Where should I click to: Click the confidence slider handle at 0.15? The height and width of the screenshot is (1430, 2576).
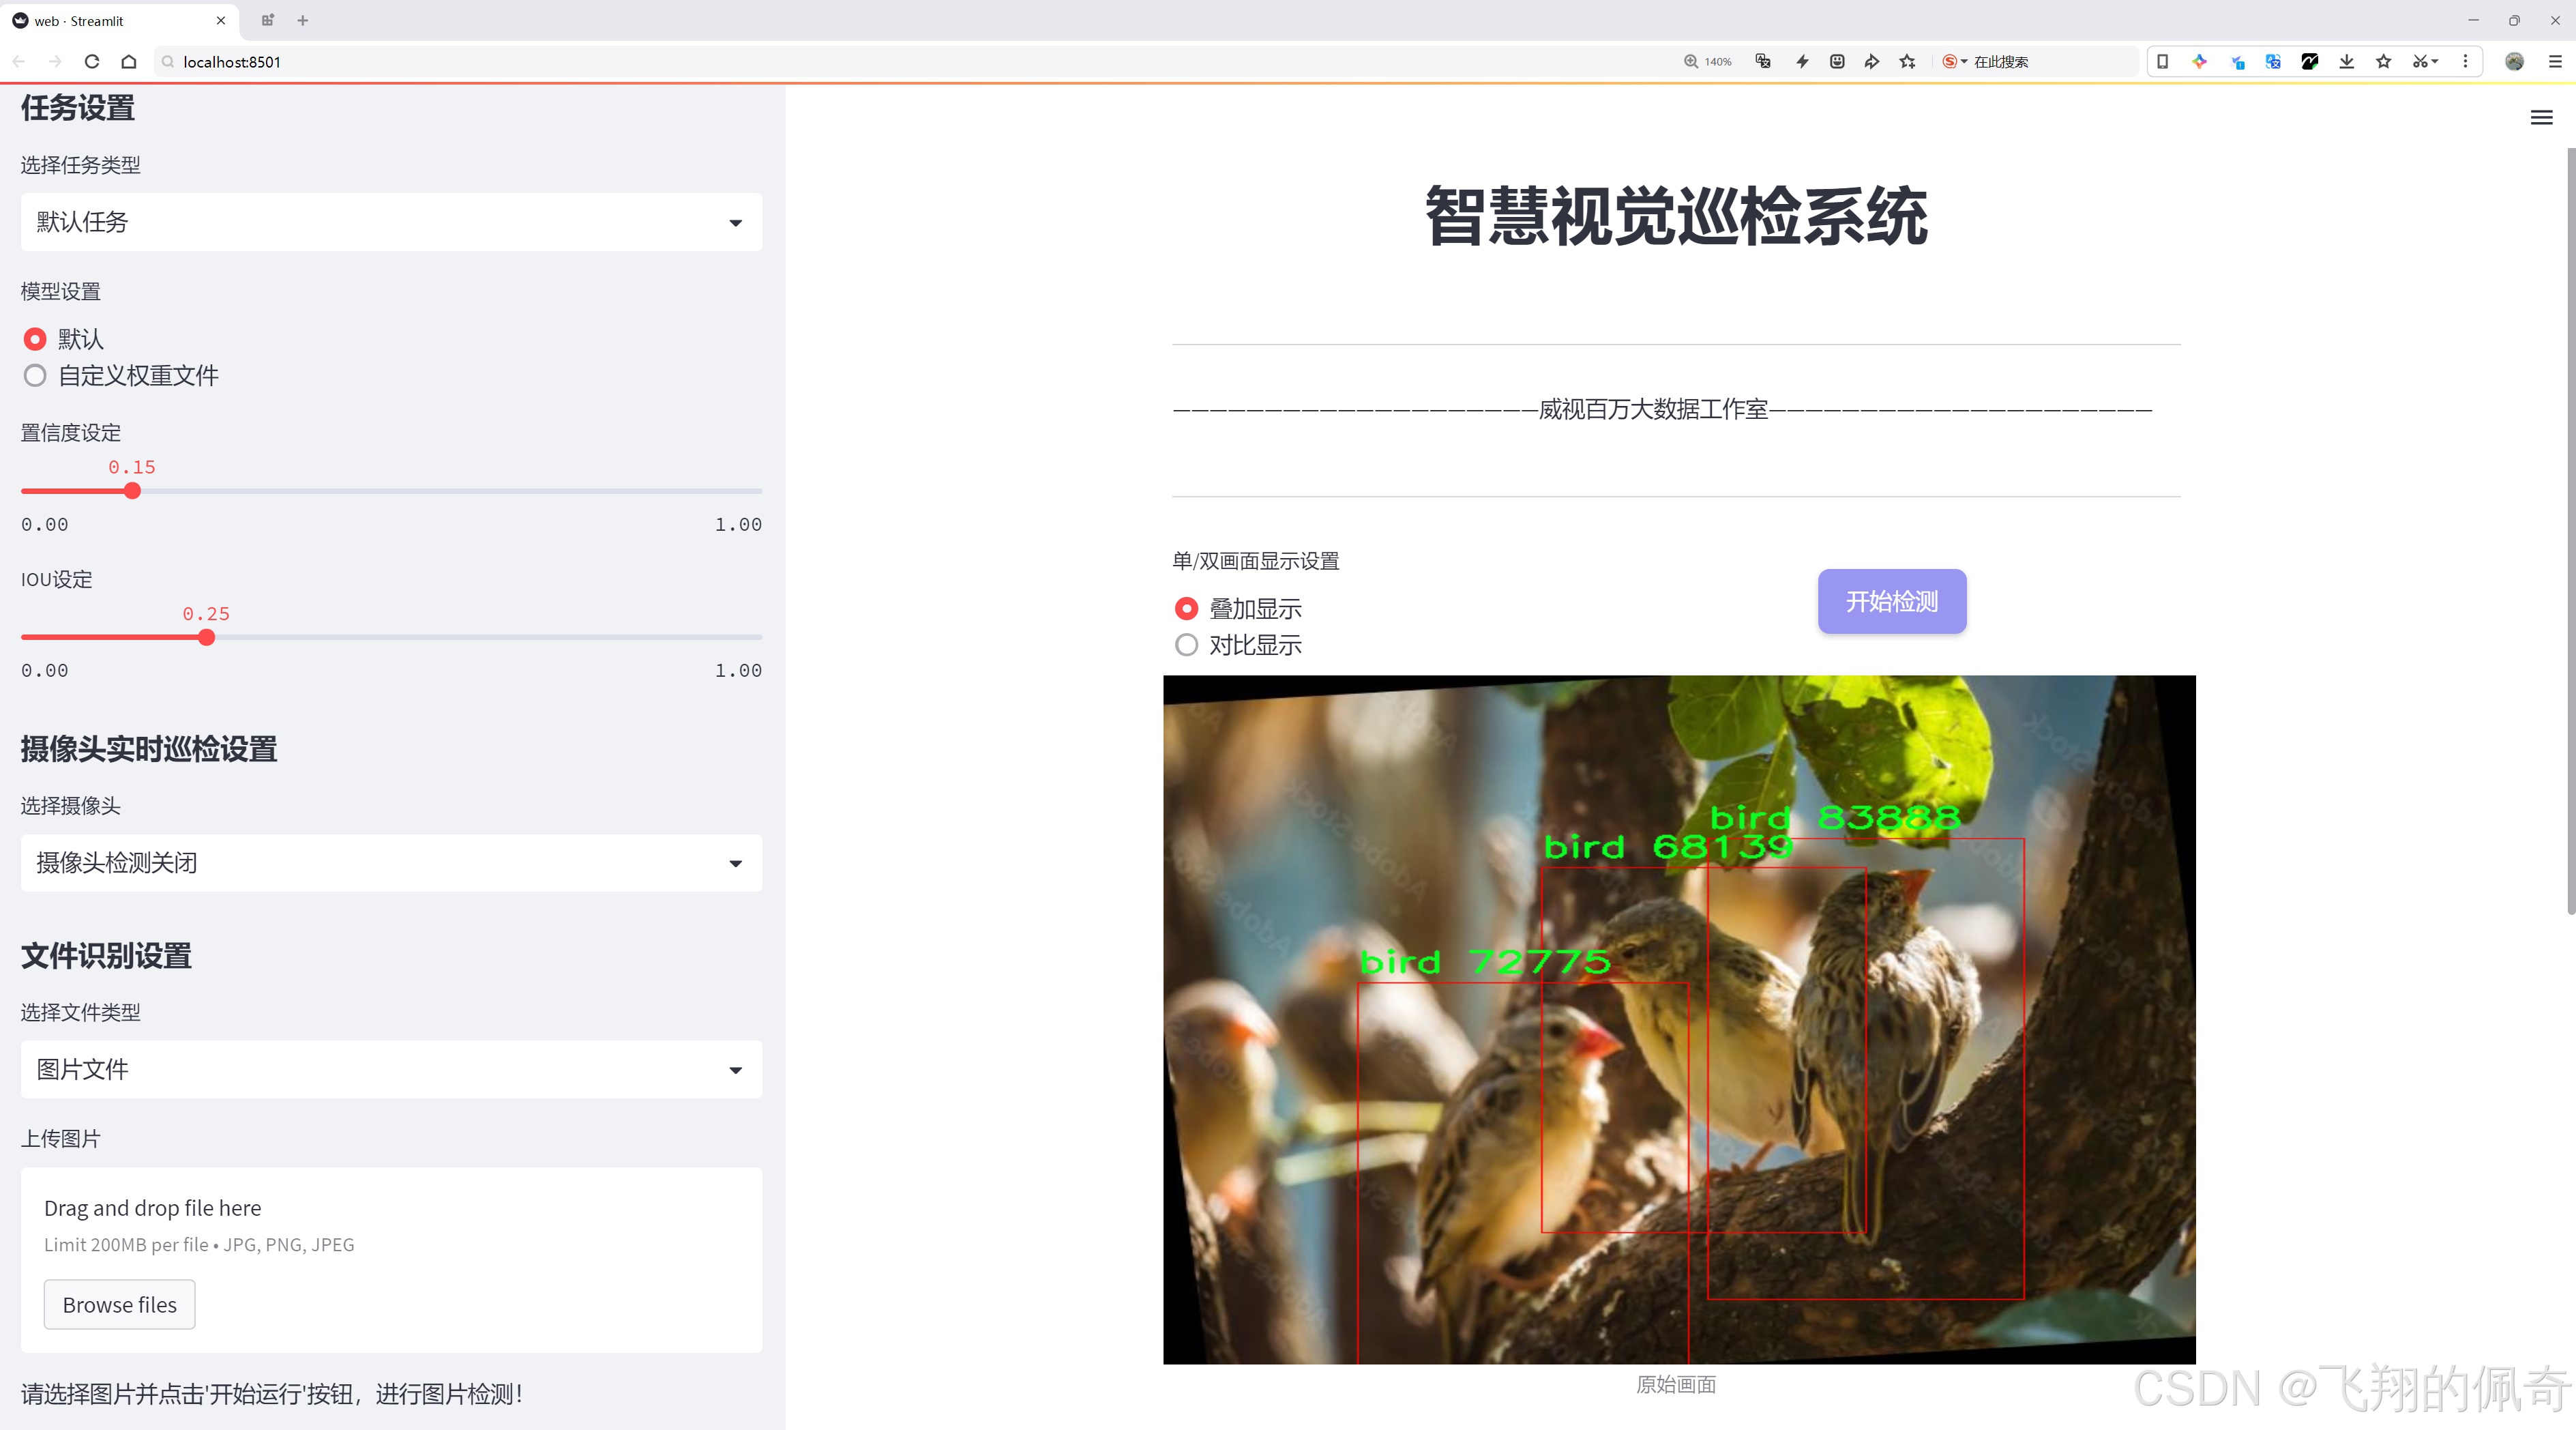click(132, 491)
